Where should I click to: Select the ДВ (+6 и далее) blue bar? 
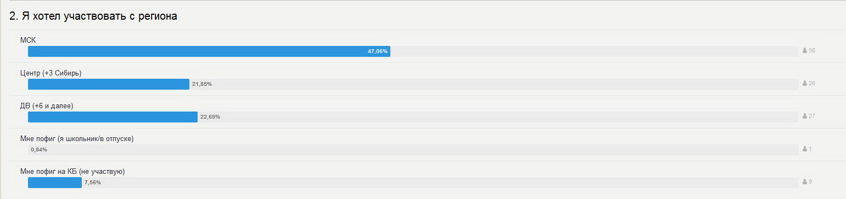click(113, 117)
